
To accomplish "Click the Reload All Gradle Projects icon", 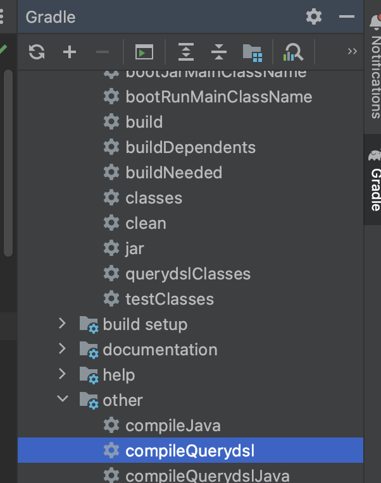I will (x=37, y=52).
